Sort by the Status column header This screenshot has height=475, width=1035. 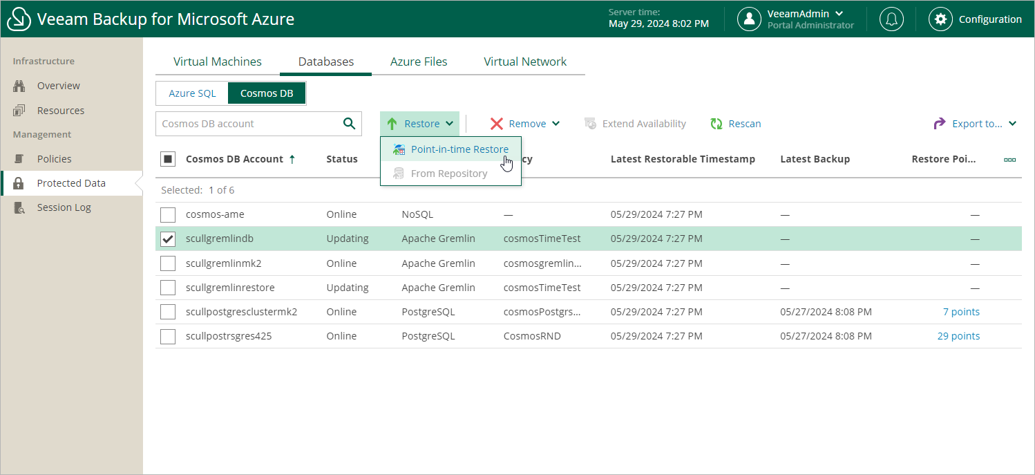point(342,159)
